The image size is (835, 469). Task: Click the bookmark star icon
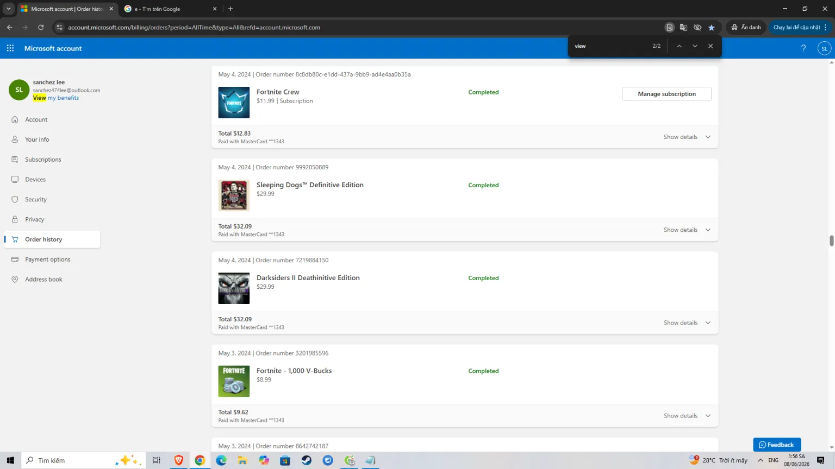pyautogui.click(x=712, y=27)
